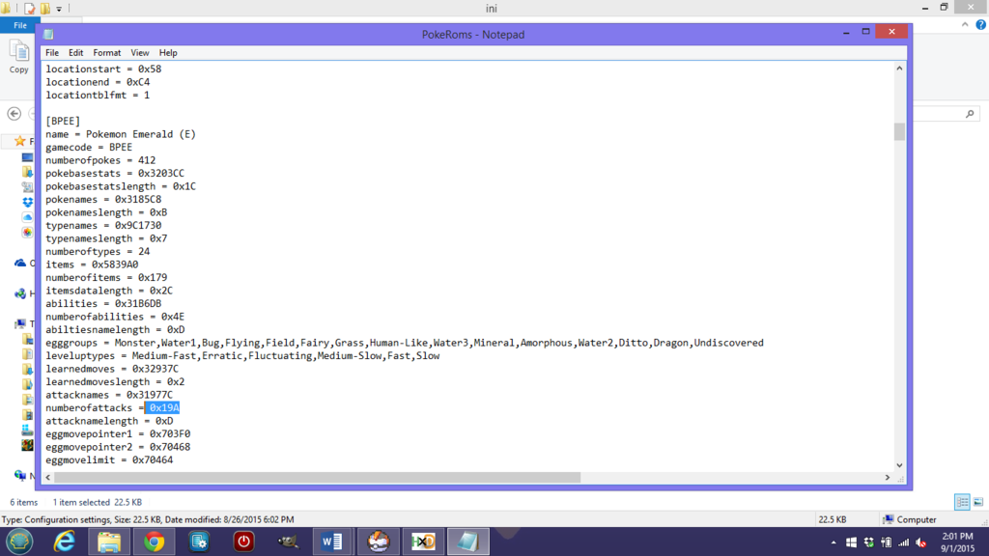This screenshot has width=989, height=556.
Task: Show hidden system tray icons
Action: pos(834,542)
